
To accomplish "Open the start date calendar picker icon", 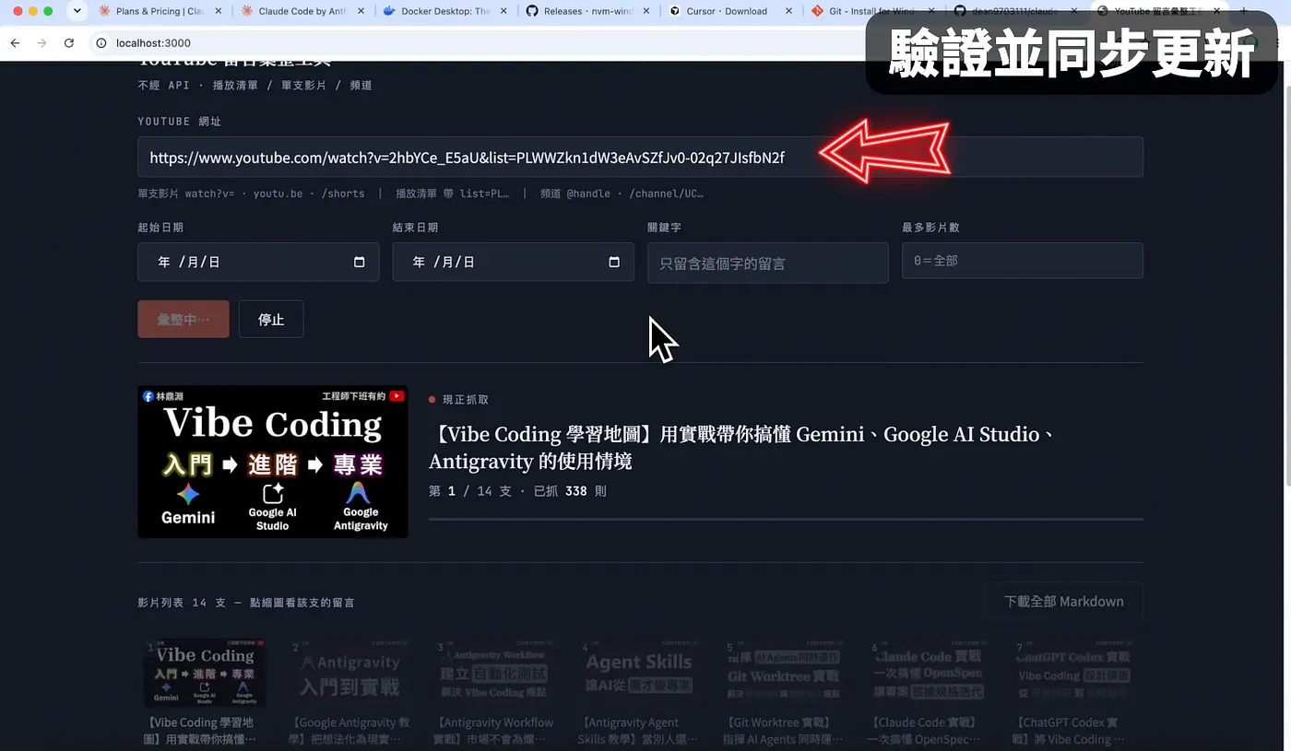I will pyautogui.click(x=360, y=262).
